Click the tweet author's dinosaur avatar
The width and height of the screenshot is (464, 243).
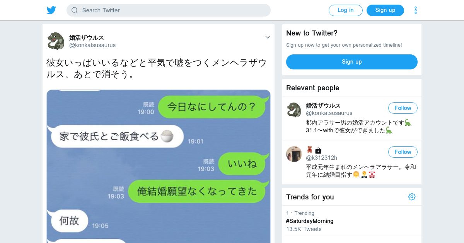click(56, 41)
